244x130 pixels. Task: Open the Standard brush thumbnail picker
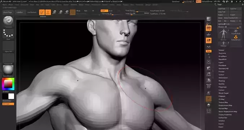click(8, 21)
